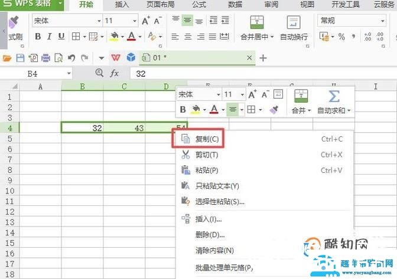Expand the 自动求和 dropdown arrow
Image resolution: width=397 pixels, height=279 pixels.
(x=349, y=110)
